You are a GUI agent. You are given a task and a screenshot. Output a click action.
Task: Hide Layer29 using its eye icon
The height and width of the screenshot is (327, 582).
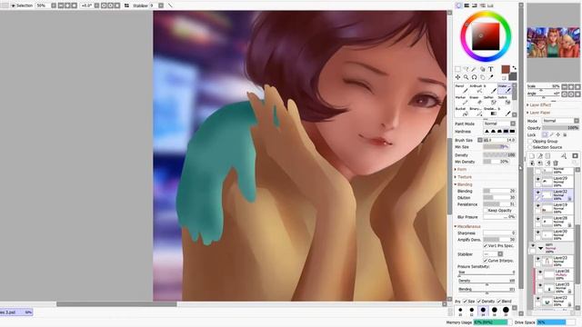(537, 180)
